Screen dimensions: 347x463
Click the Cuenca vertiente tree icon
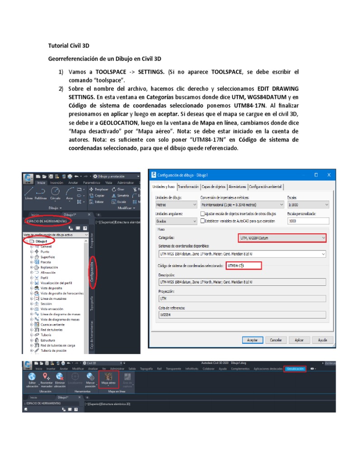coord(37,325)
